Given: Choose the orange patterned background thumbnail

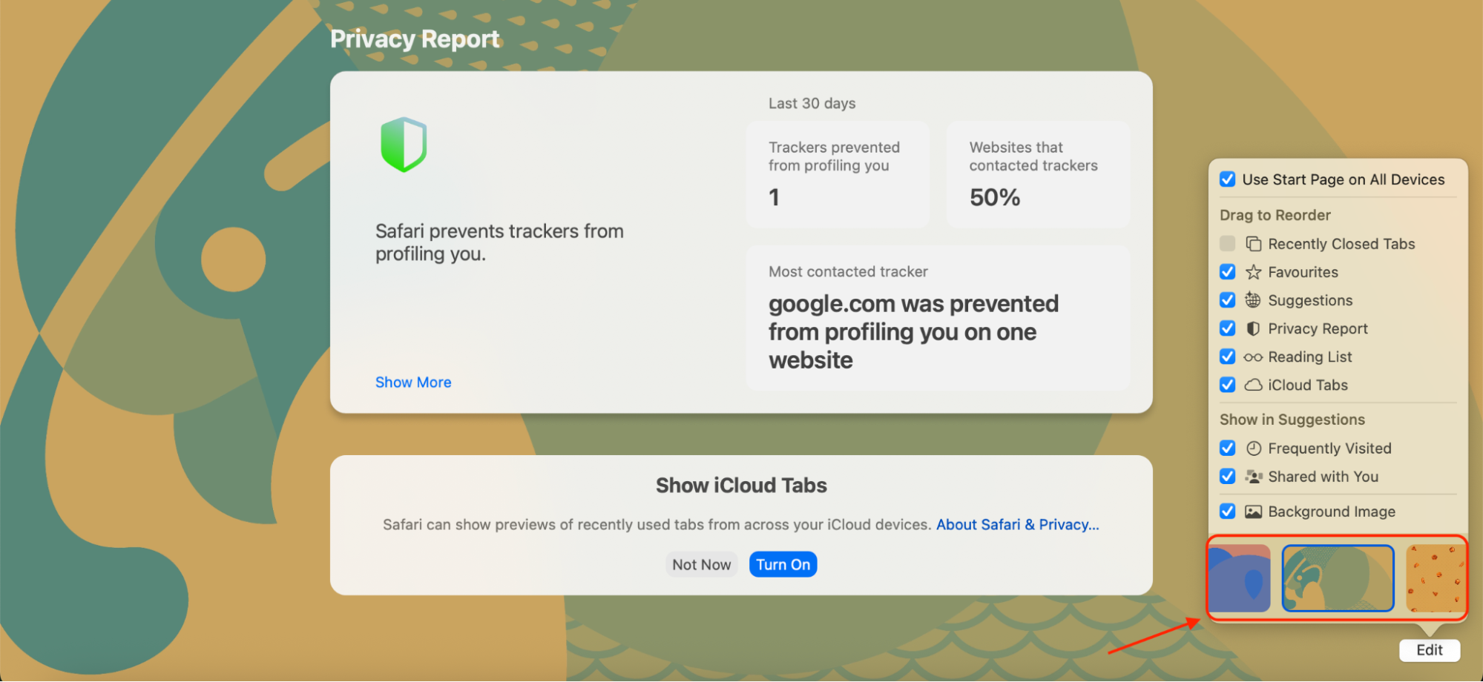Looking at the screenshot, I should 1435,578.
